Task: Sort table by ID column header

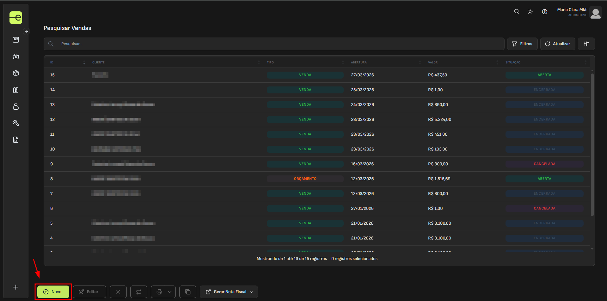Action: 52,62
